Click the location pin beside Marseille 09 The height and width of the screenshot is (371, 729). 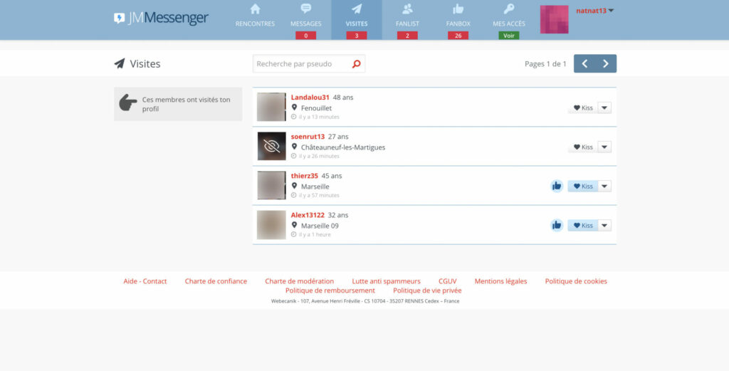click(x=294, y=225)
